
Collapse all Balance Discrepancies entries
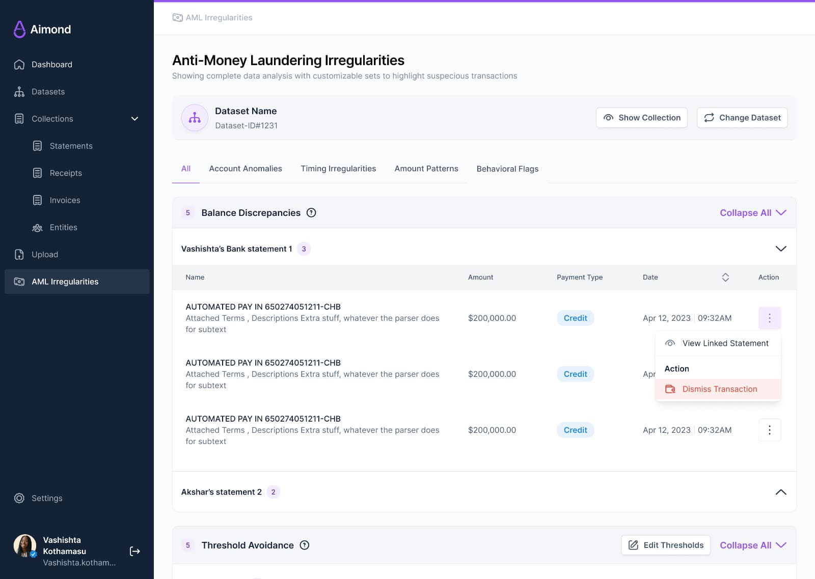coord(752,213)
